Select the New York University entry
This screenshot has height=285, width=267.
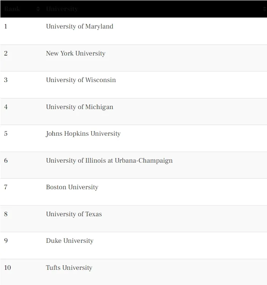[x=76, y=53]
